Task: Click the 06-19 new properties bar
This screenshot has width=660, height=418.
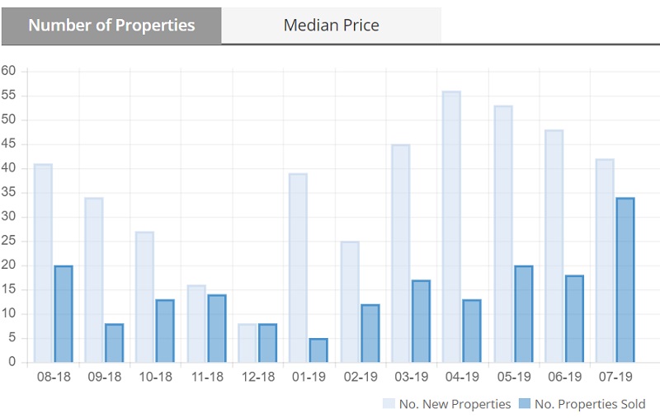Action: 554,247
